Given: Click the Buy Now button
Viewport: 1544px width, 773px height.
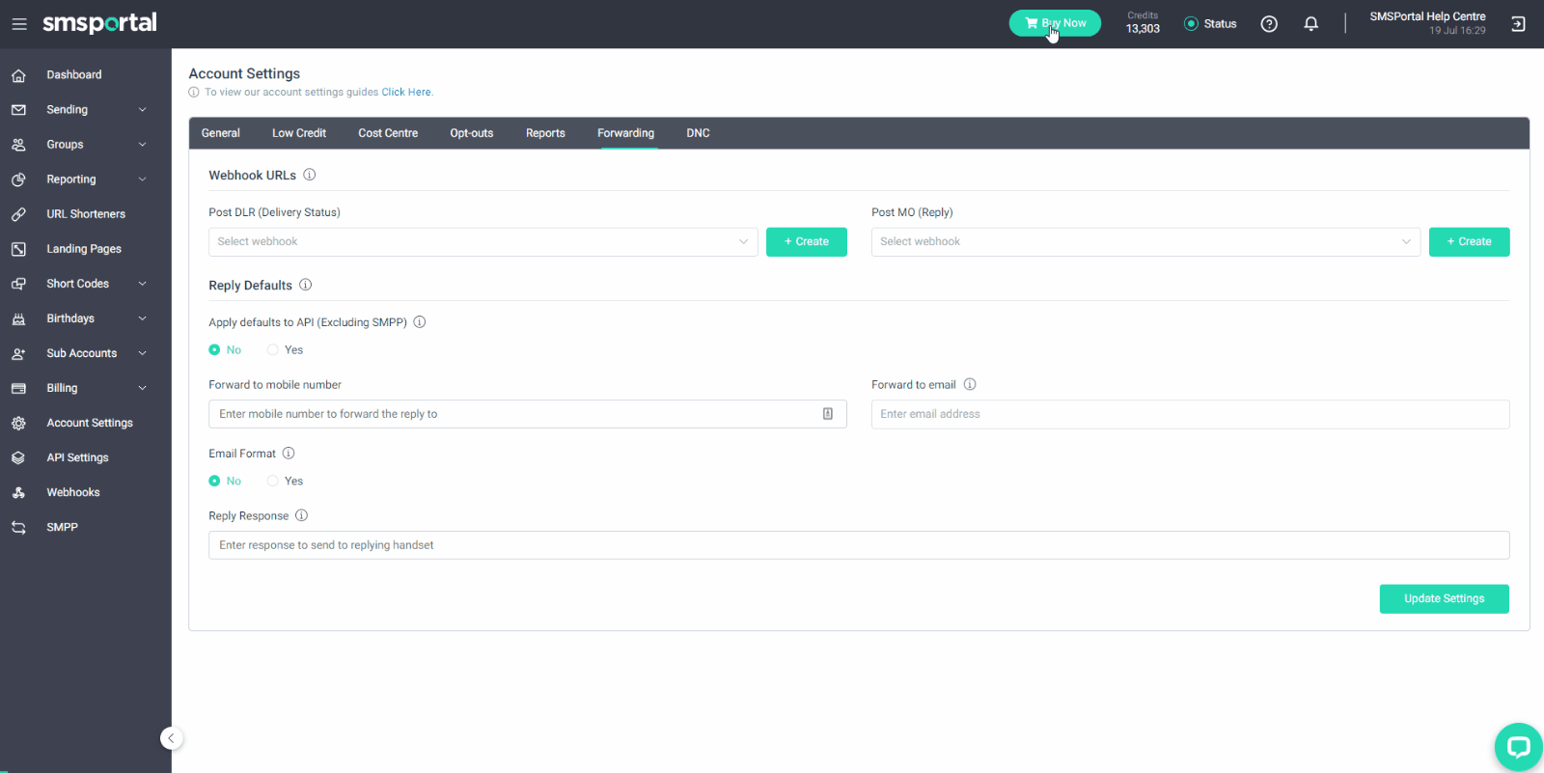Looking at the screenshot, I should click(1055, 23).
